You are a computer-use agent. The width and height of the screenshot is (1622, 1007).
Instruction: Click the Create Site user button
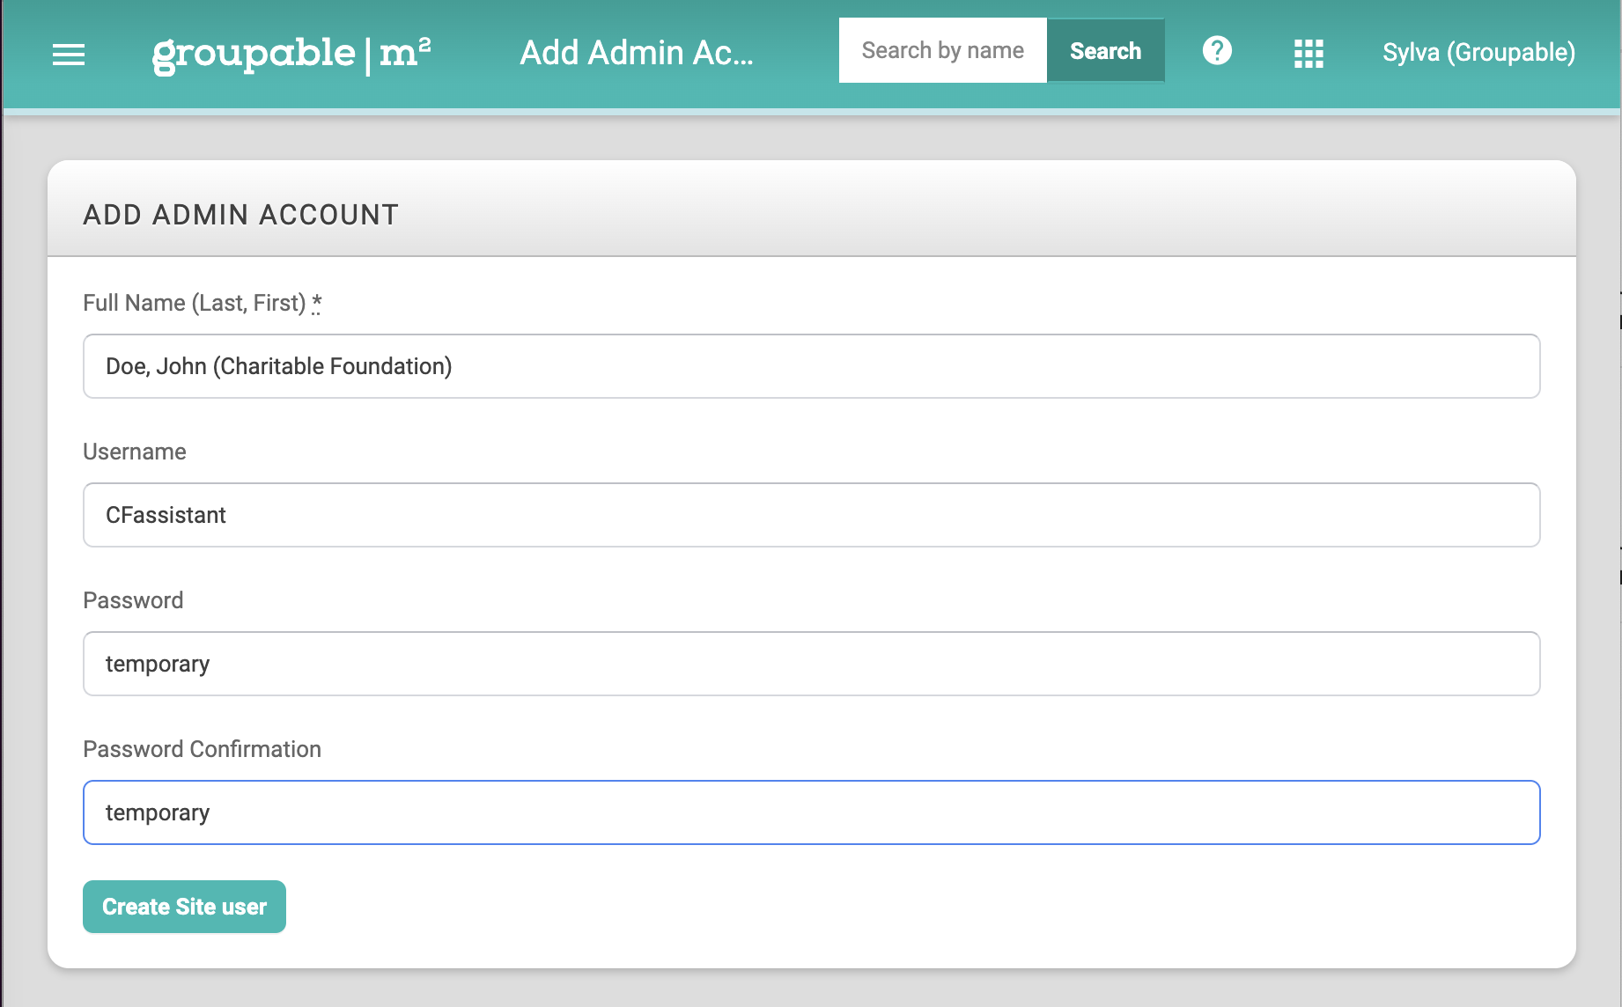point(184,907)
